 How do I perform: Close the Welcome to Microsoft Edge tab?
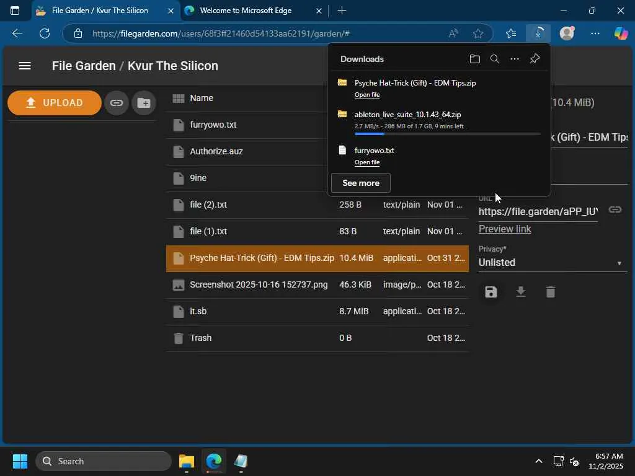[x=319, y=11]
